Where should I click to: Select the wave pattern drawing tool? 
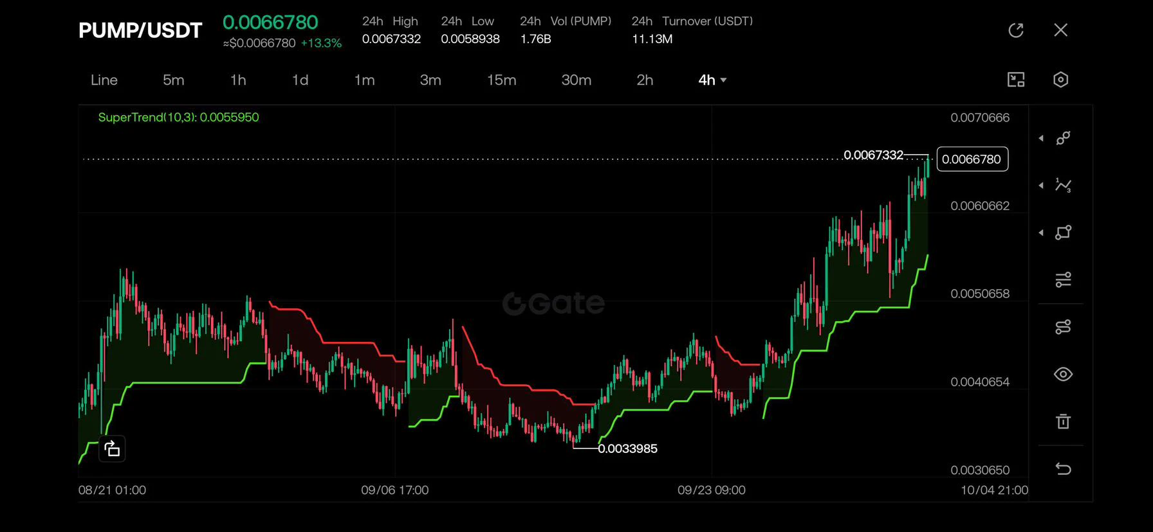(x=1064, y=185)
